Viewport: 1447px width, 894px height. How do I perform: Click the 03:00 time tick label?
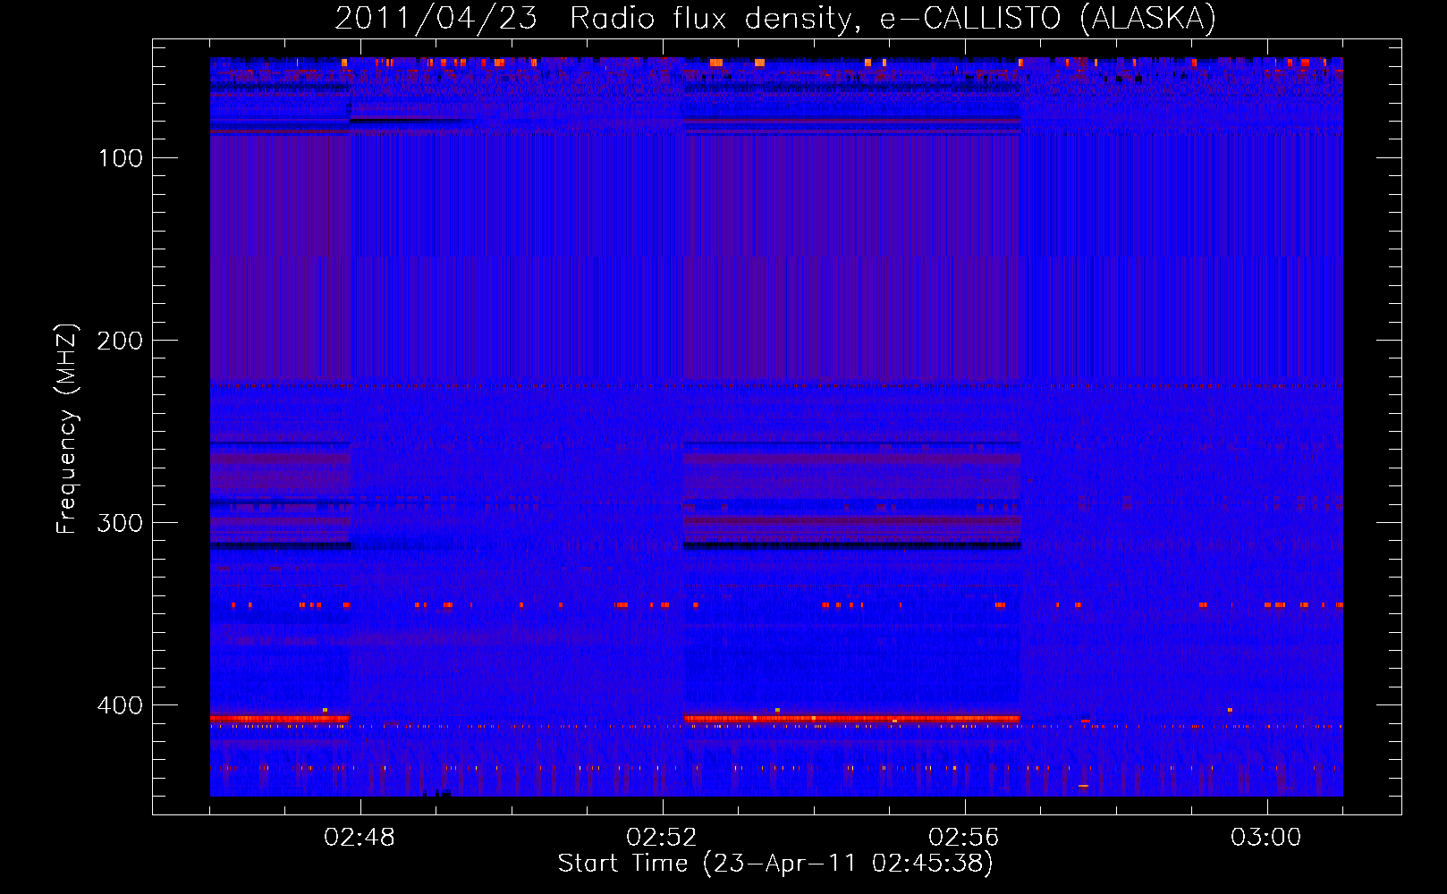pos(1266,838)
